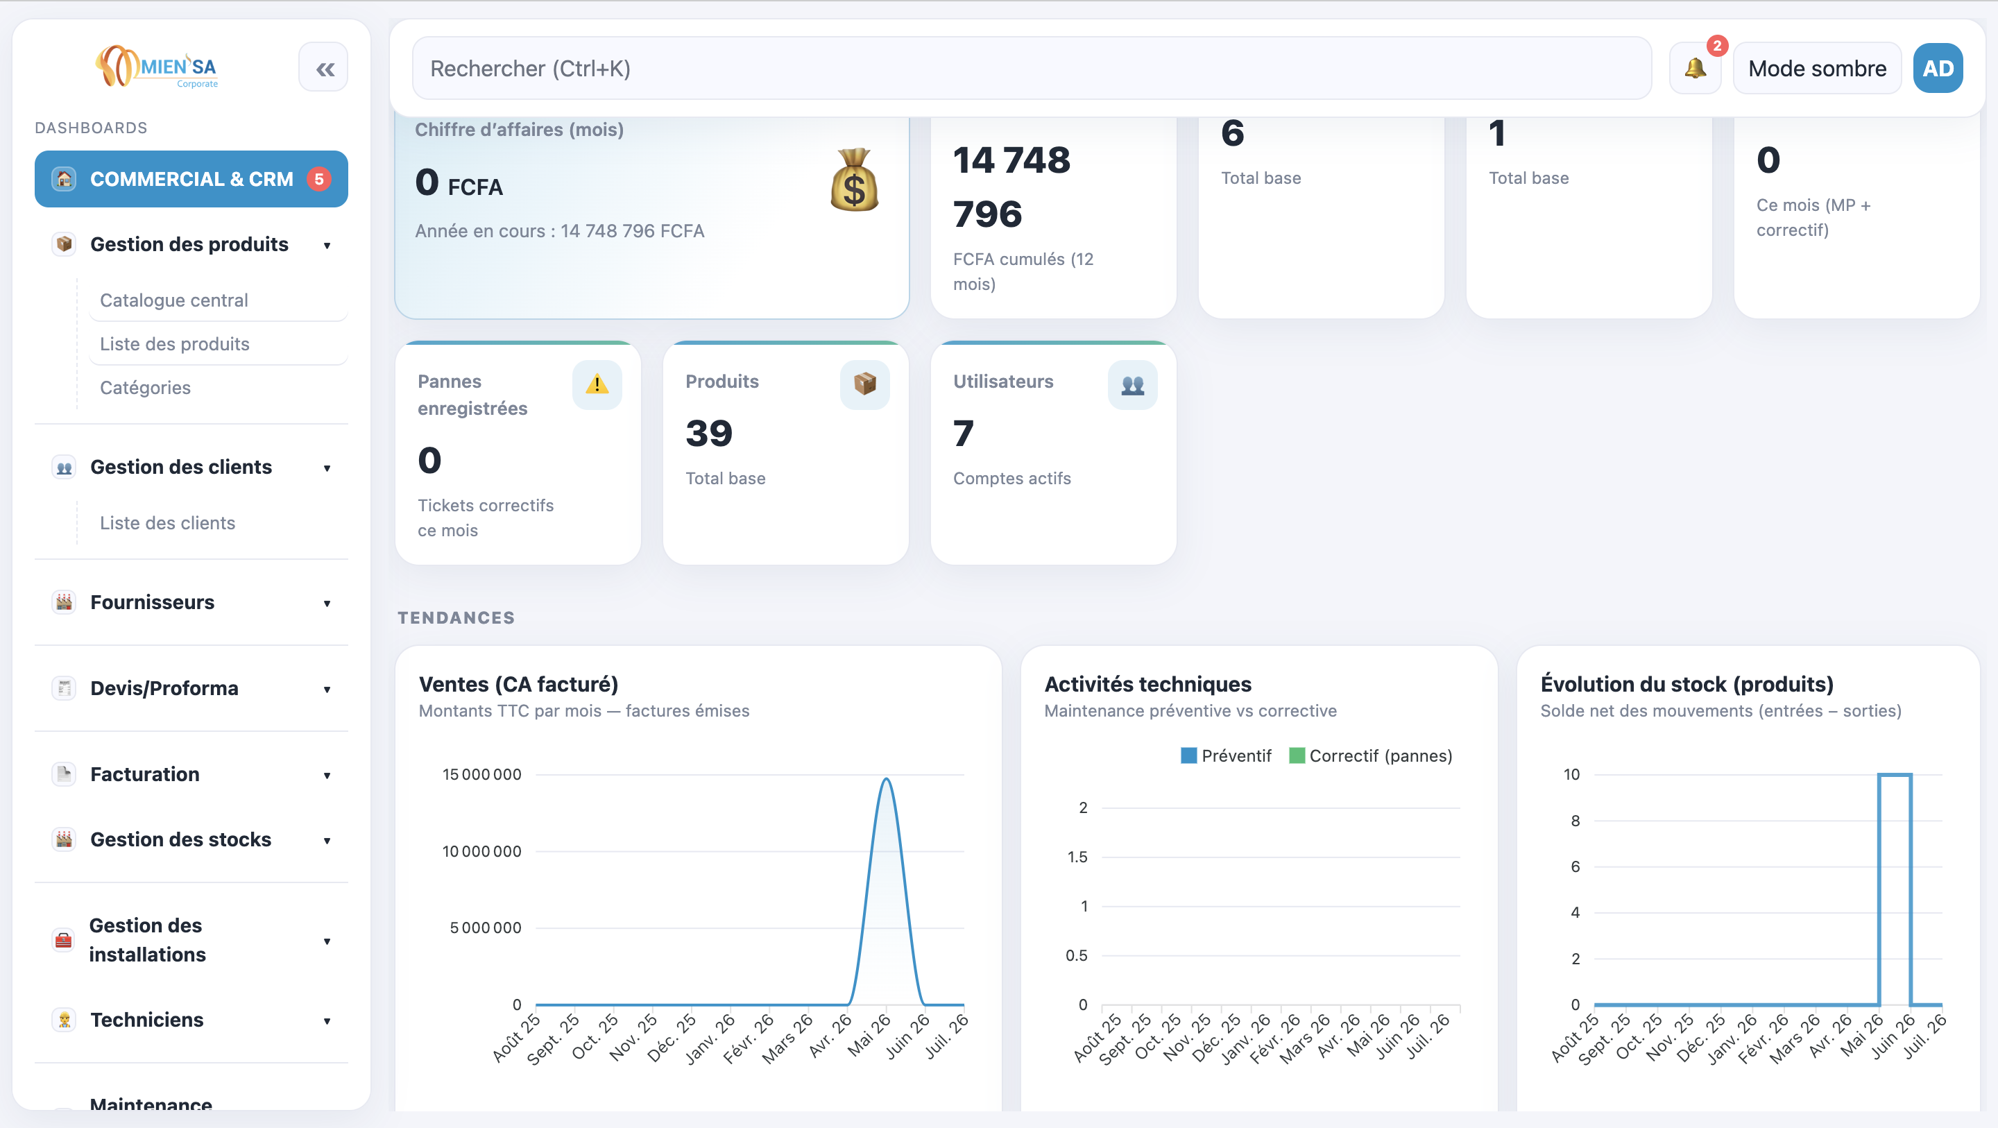Click the money bag icon on revenue card
1998x1128 pixels.
tap(854, 180)
